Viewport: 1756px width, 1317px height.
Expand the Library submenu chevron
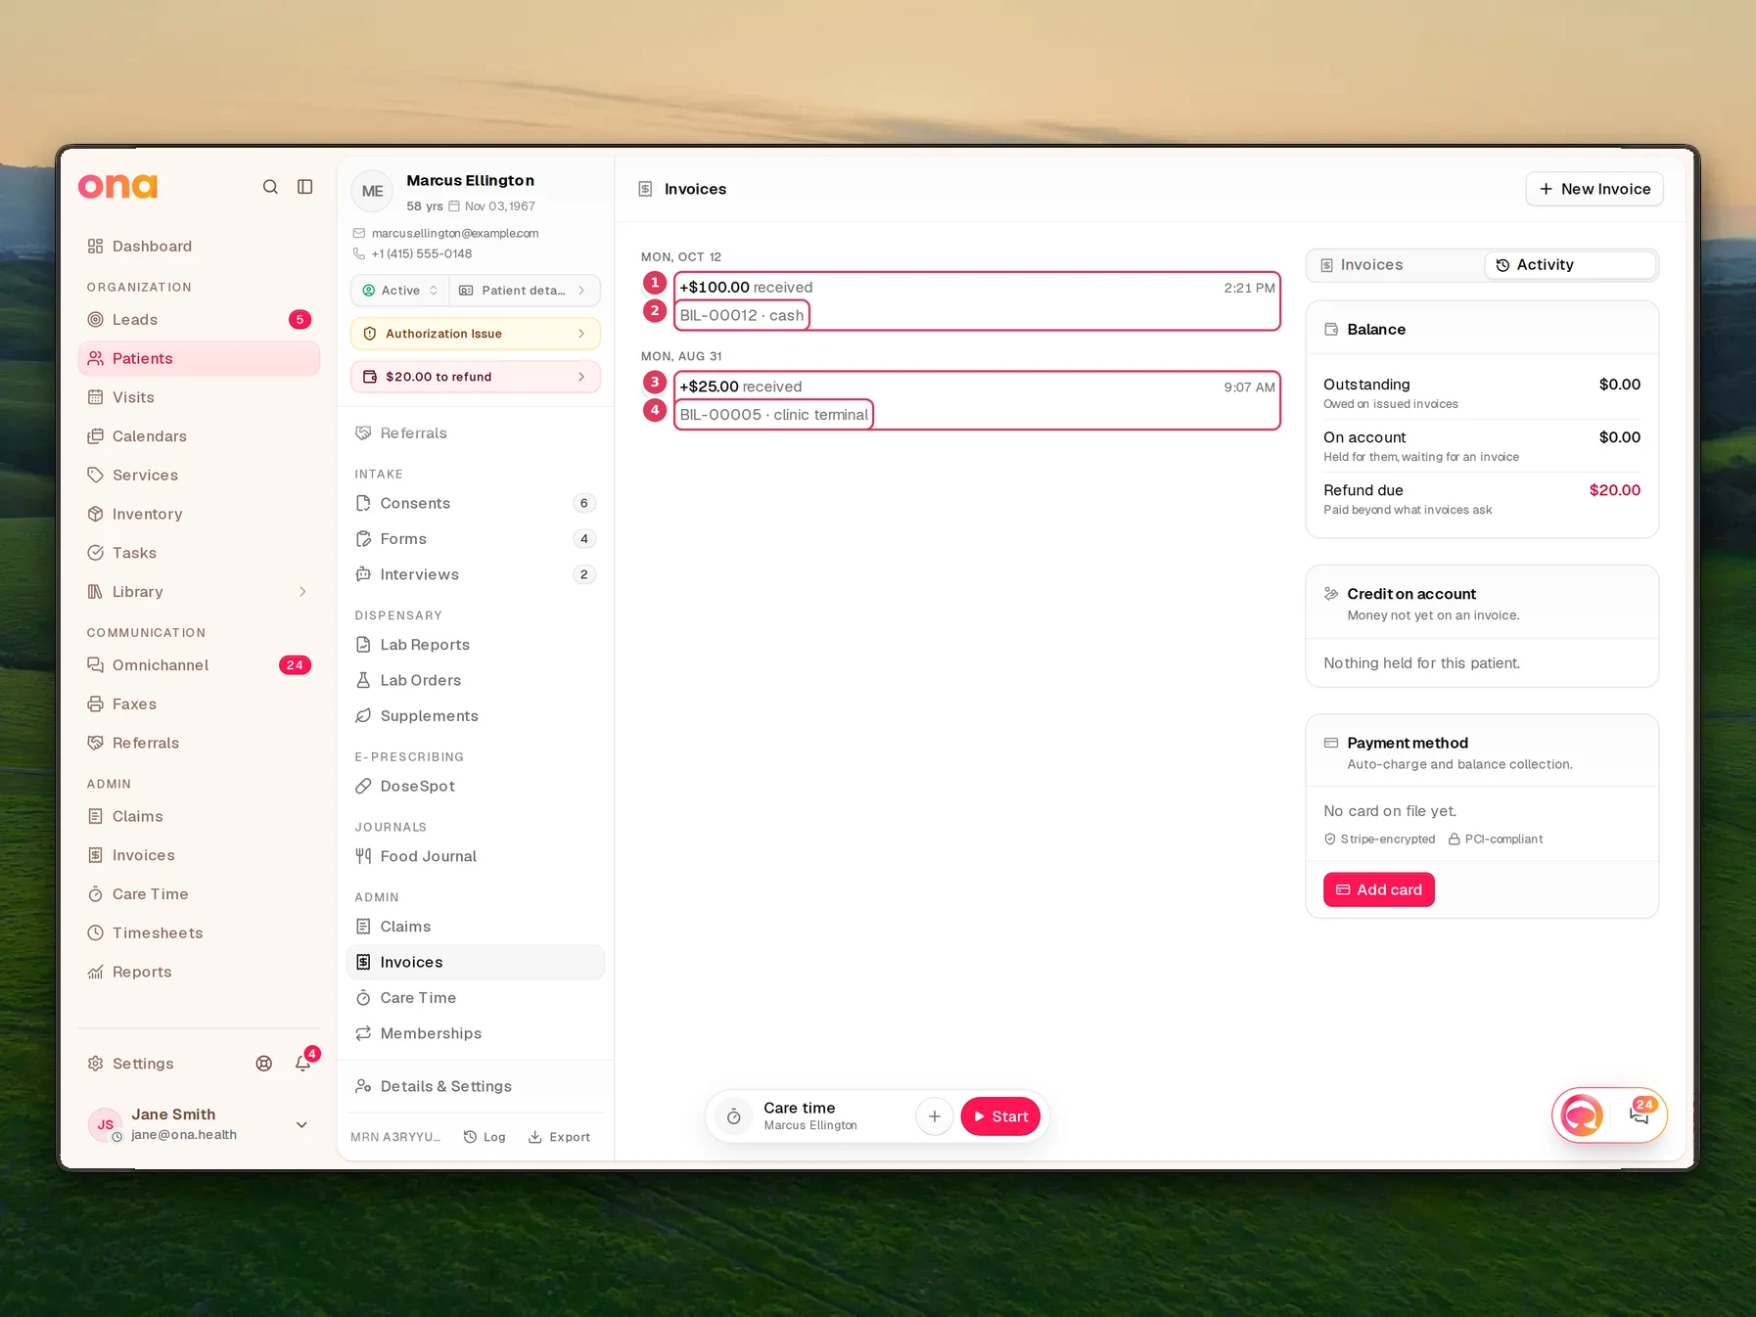coord(302,592)
